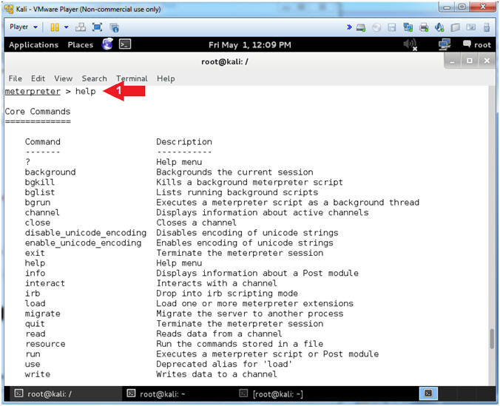The width and height of the screenshot is (500, 406).
Task: Click the quit command entry
Action: click(x=35, y=324)
